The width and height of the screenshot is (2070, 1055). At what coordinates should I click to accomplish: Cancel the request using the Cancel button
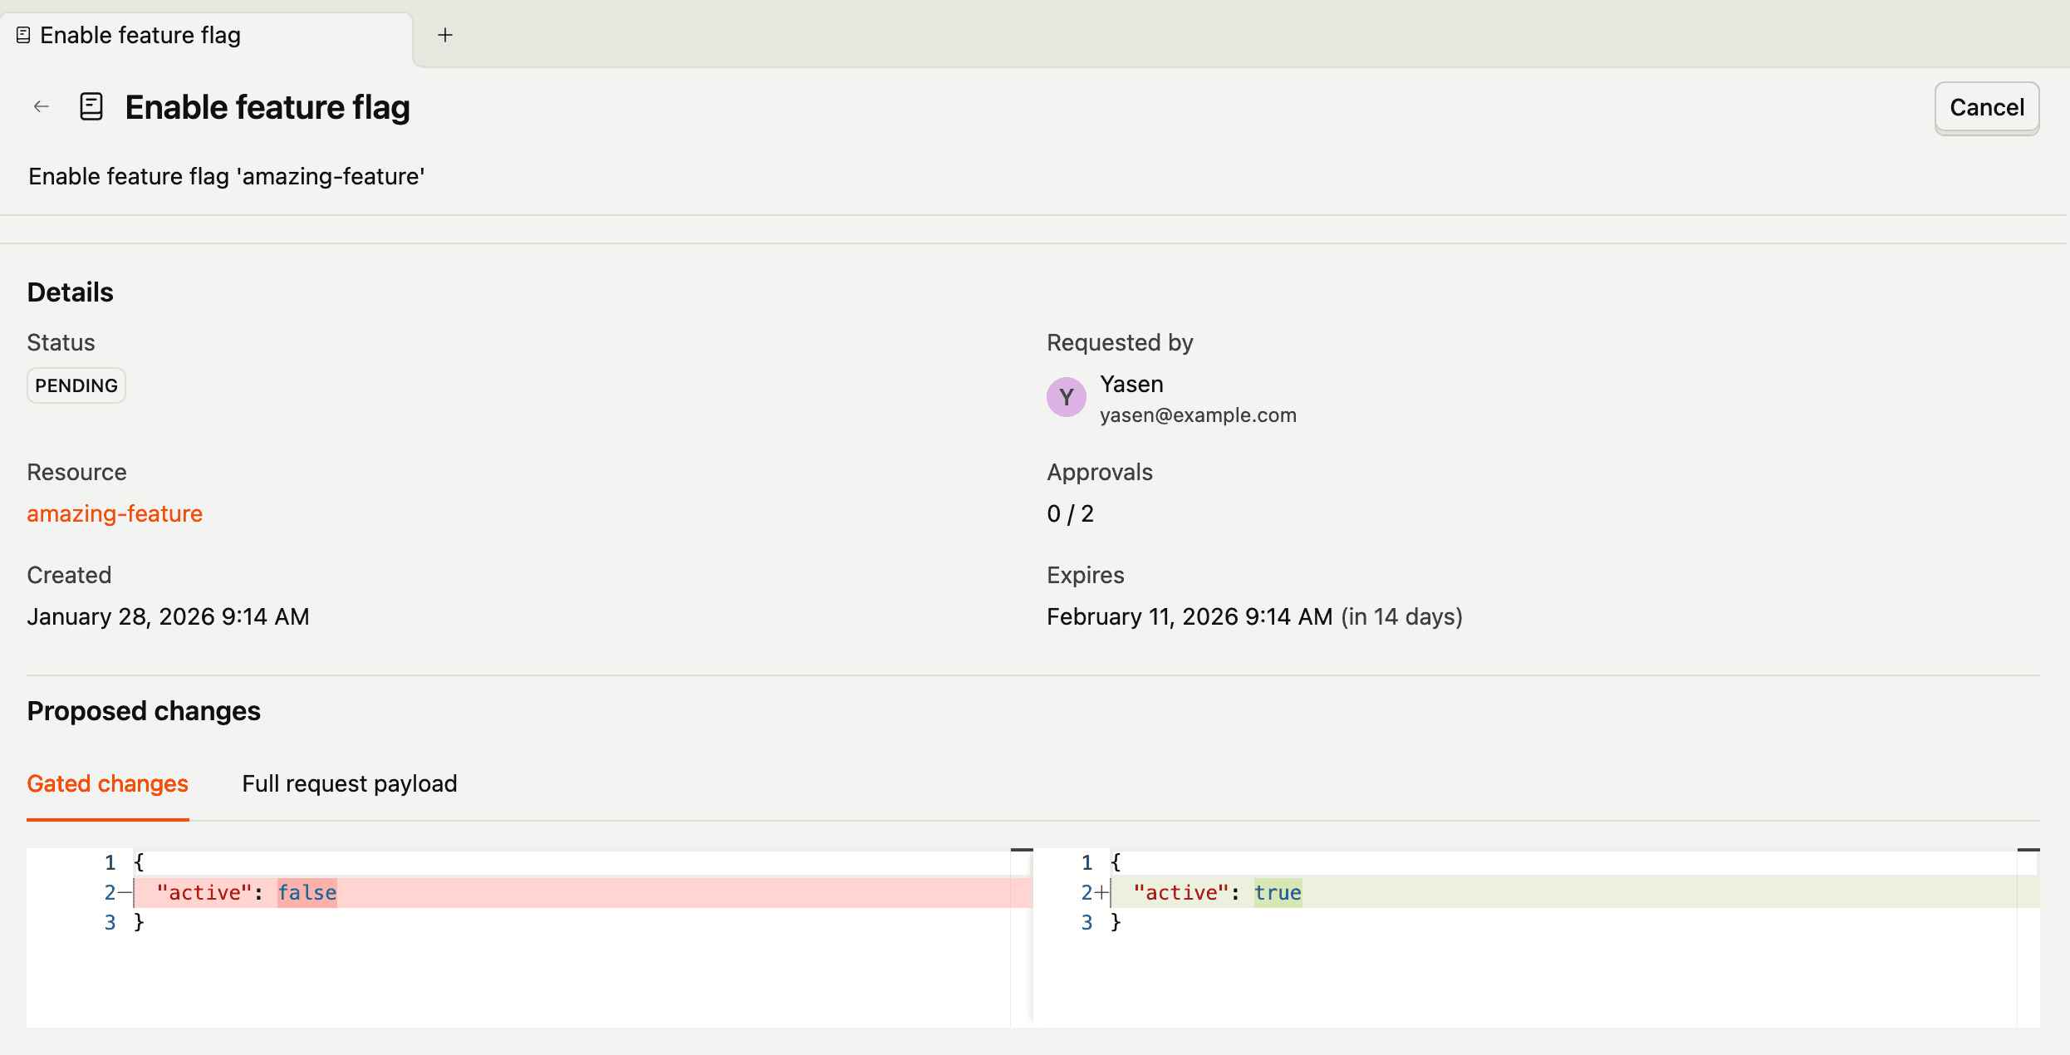click(1986, 107)
